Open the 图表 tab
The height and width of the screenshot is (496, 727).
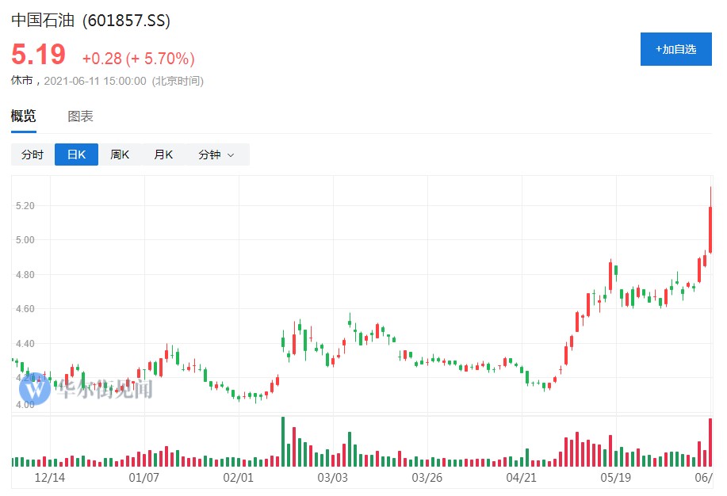click(80, 116)
